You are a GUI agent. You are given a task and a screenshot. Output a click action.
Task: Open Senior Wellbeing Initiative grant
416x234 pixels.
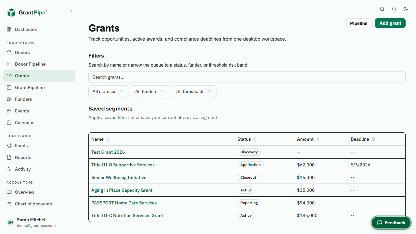[x=119, y=177]
